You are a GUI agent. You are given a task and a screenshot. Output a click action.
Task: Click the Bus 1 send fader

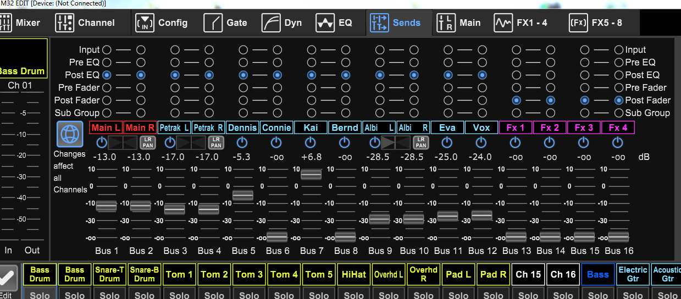(x=107, y=206)
